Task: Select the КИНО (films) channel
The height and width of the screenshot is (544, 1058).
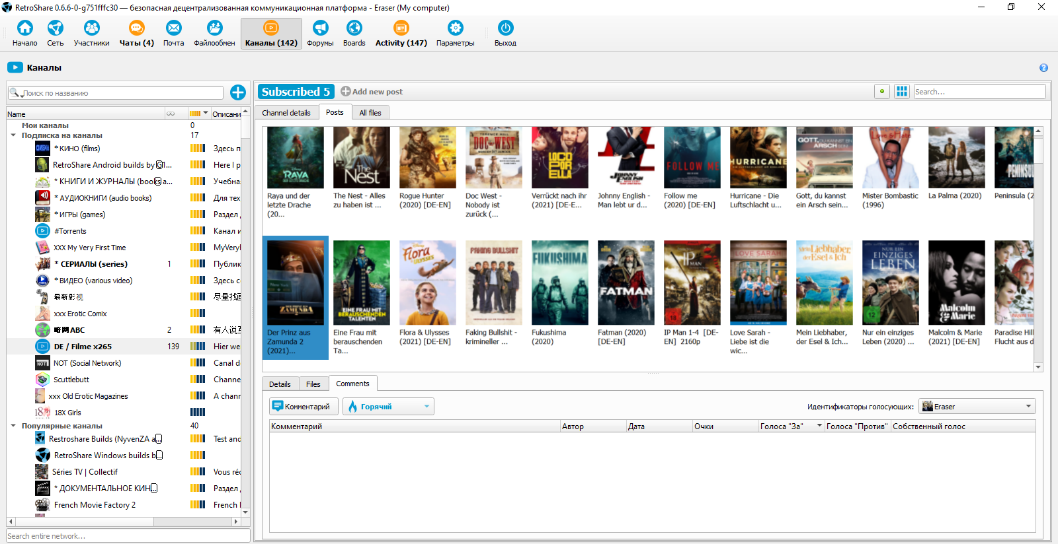Action: pyautogui.click(x=124, y=149)
